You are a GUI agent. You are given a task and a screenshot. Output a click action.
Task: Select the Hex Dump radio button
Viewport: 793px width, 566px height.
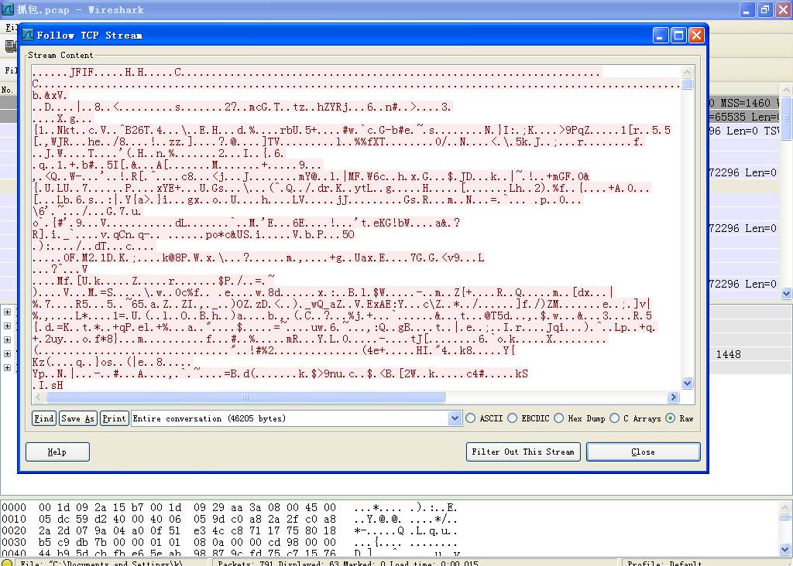coord(559,418)
